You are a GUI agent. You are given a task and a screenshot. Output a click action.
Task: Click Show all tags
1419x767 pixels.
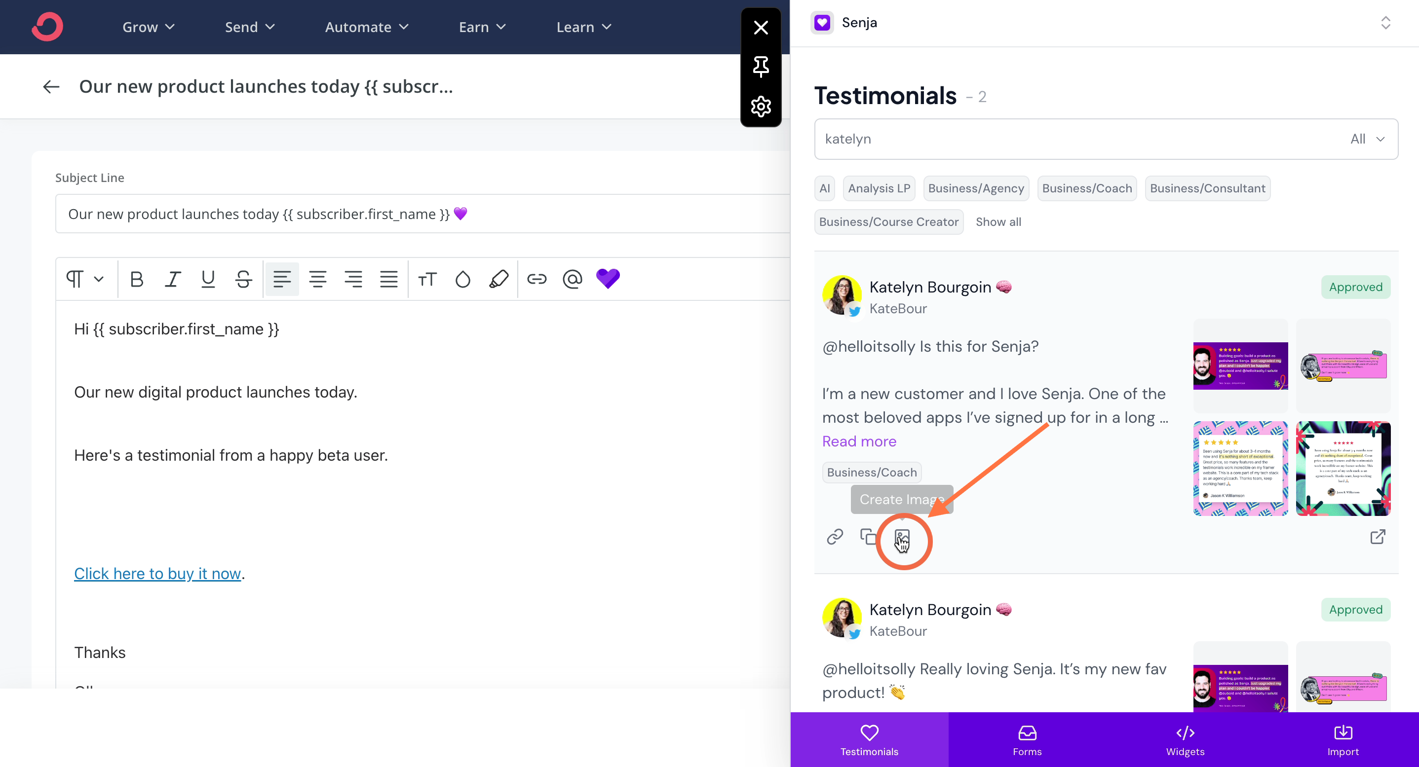pyautogui.click(x=998, y=222)
